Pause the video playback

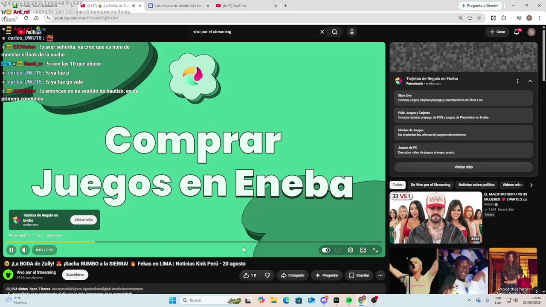click(x=11, y=250)
